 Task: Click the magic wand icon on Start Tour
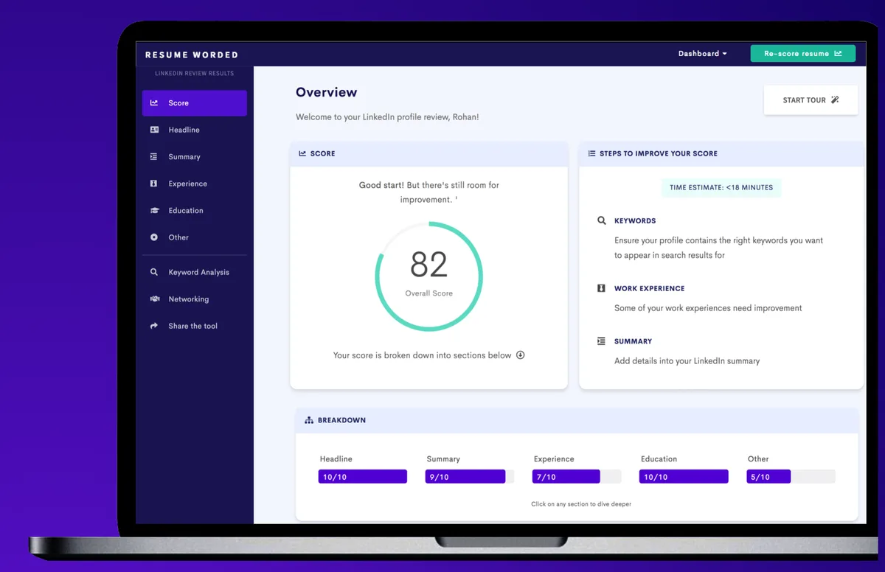pyautogui.click(x=835, y=100)
